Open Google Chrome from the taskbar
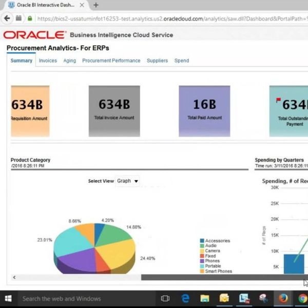Image resolution: width=308 pixels, height=308 pixels. (302, 298)
